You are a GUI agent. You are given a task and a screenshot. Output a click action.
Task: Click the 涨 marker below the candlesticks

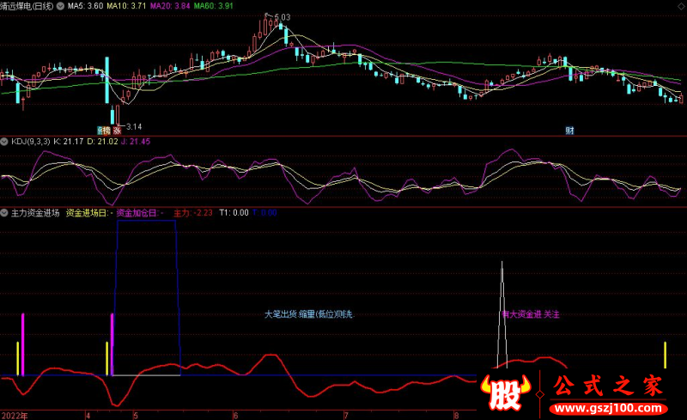[117, 131]
